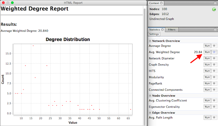Viewport: 218px width, 126px height.
Task: Collapse the Edge Overview section
Action: pos(150,113)
